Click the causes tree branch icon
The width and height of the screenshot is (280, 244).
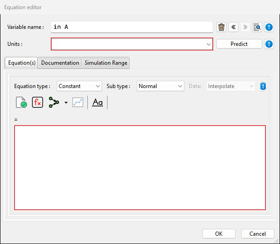(54, 102)
